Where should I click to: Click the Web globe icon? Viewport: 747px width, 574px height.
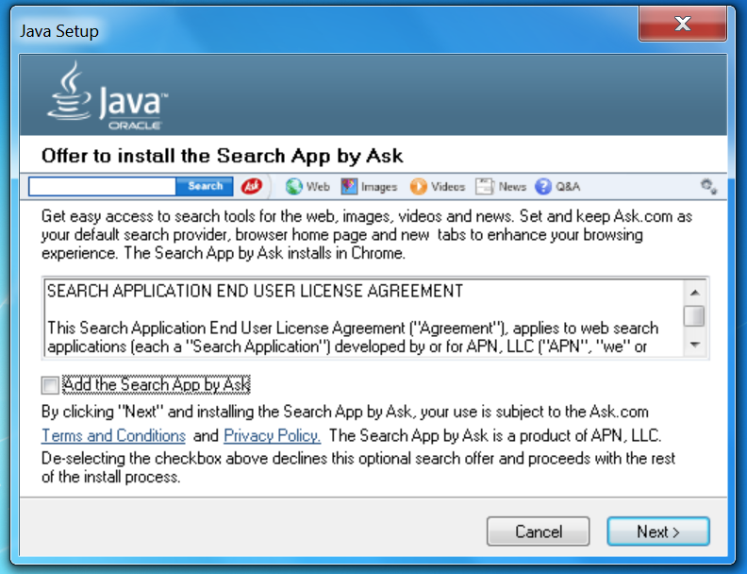(x=293, y=187)
